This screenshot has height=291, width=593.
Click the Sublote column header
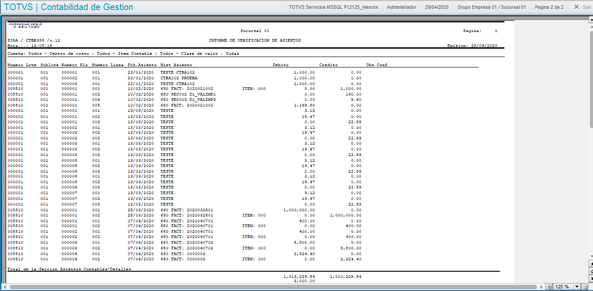49,65
